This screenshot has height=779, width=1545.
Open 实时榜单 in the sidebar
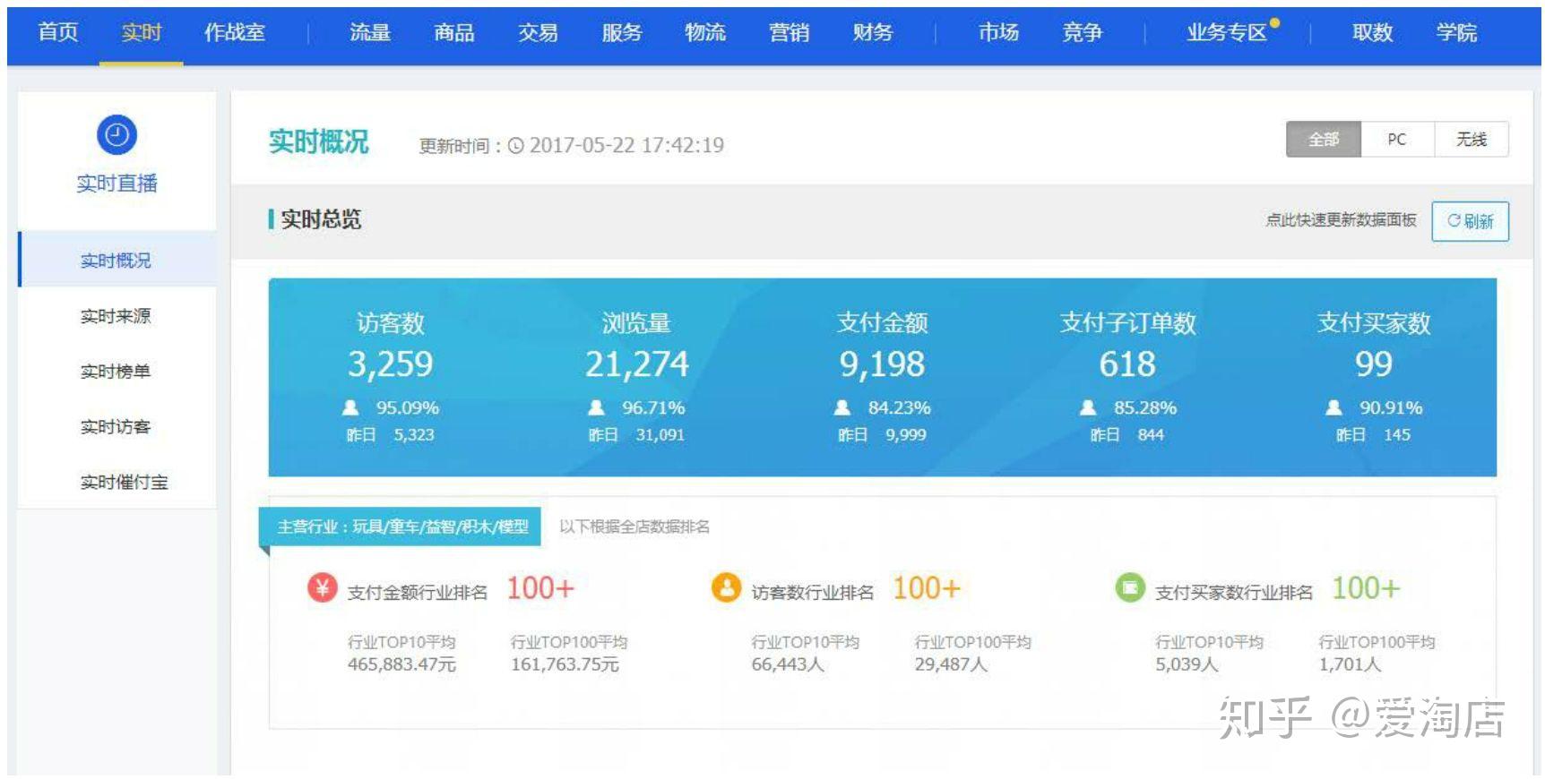tap(117, 371)
